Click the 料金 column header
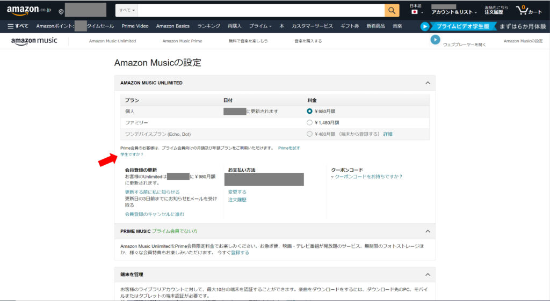This screenshot has height=301, width=550. click(x=312, y=100)
